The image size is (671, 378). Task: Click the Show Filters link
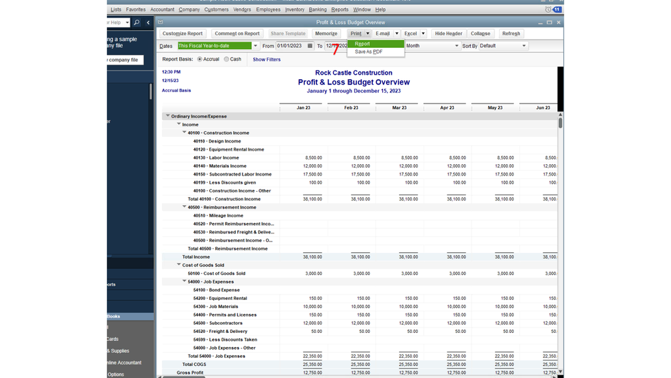(267, 59)
